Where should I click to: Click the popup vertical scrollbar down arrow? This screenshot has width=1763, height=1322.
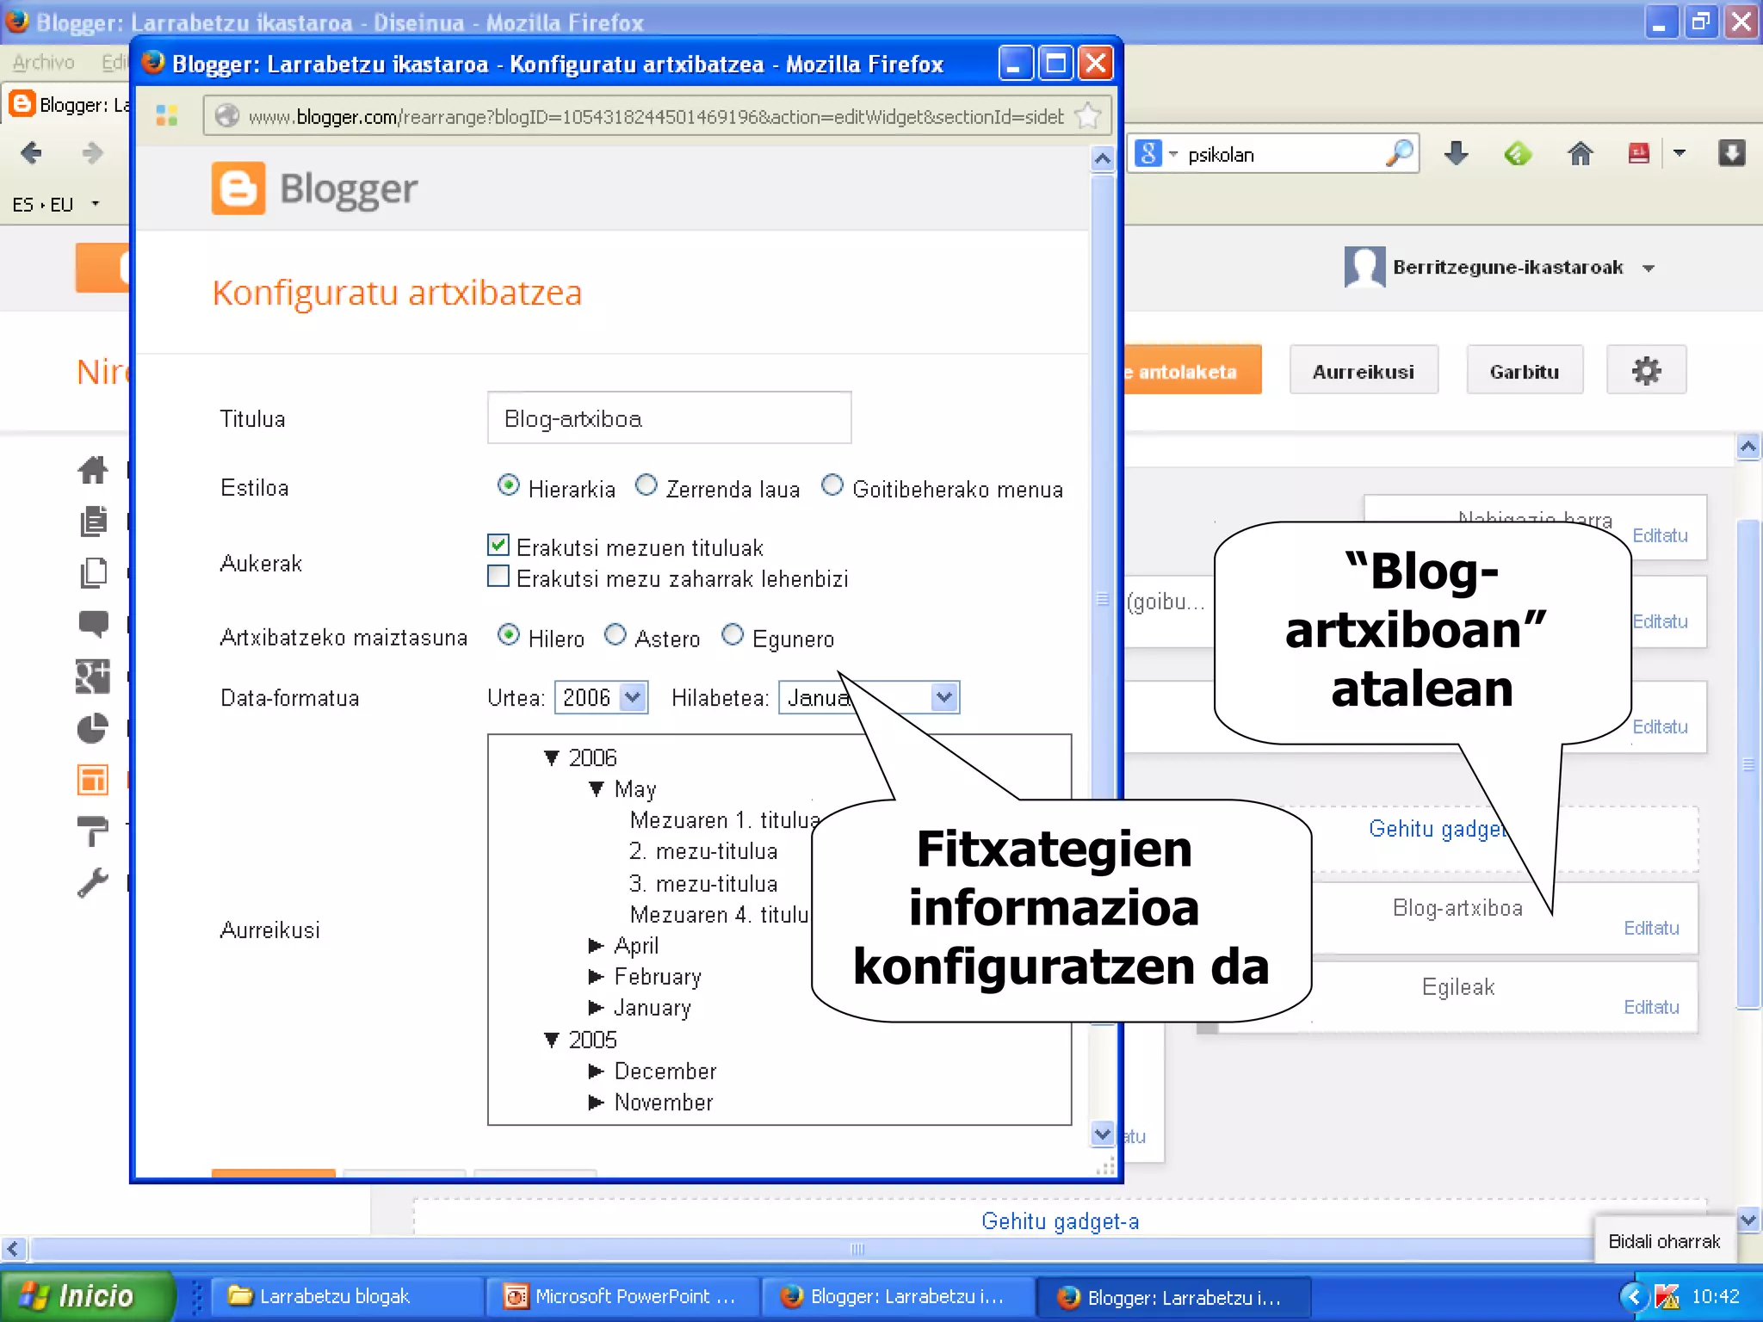tap(1103, 1134)
